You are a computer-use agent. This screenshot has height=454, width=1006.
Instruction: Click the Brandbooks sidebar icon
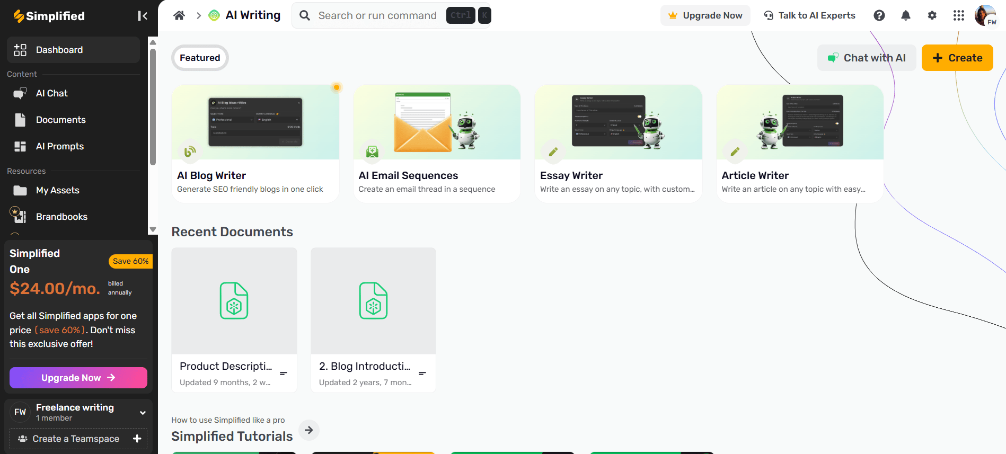[19, 216]
